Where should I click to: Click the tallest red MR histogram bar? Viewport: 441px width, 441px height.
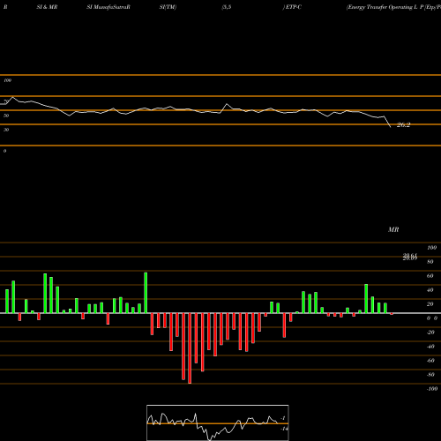coord(190,348)
